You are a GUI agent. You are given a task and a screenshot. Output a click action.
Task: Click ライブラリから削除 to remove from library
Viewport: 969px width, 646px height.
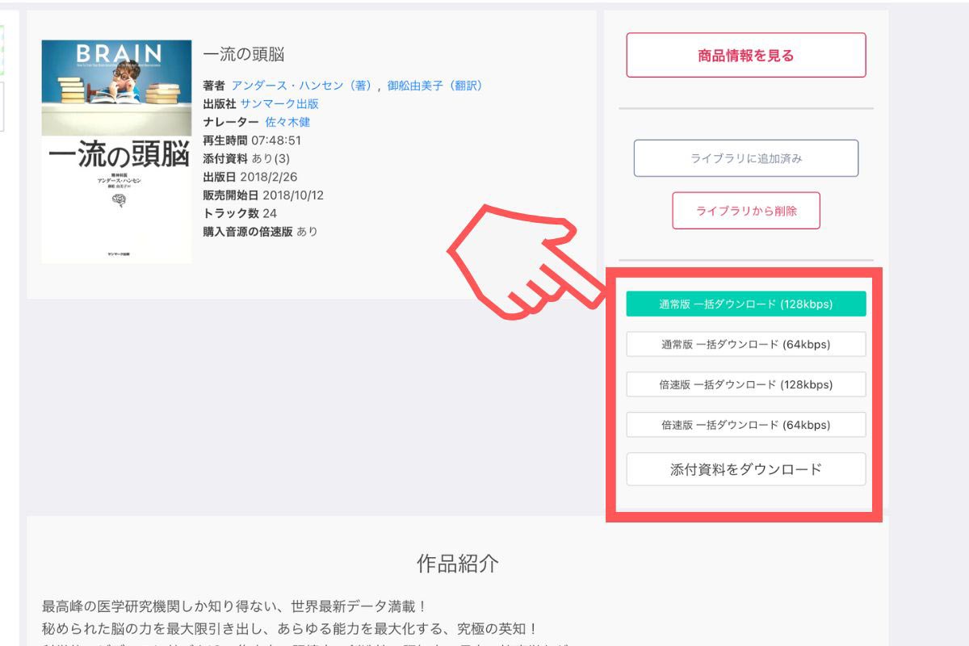coord(745,210)
